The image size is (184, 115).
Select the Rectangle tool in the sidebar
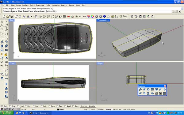[x=6, y=34]
